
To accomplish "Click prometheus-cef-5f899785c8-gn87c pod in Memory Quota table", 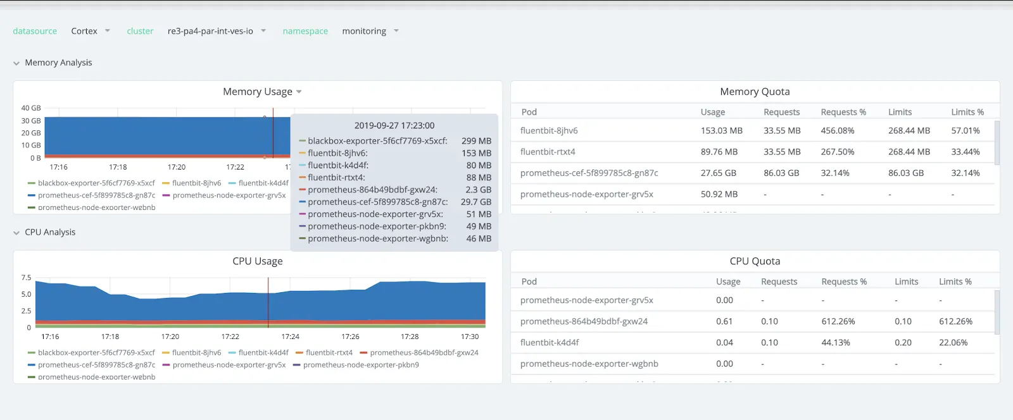I will click(589, 173).
